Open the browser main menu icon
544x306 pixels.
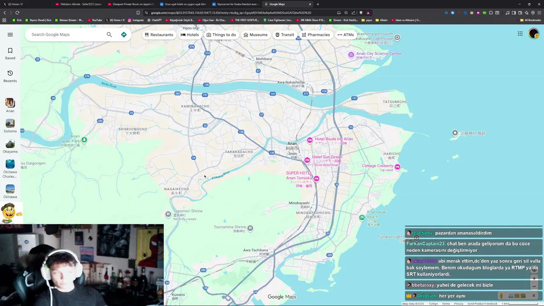539,13
